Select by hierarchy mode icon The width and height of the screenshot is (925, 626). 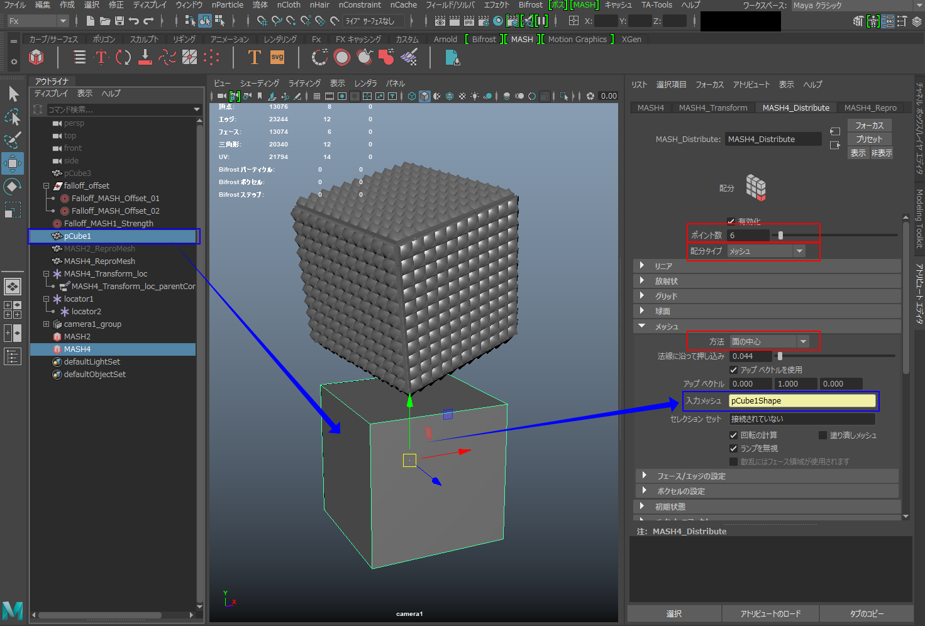click(190, 21)
